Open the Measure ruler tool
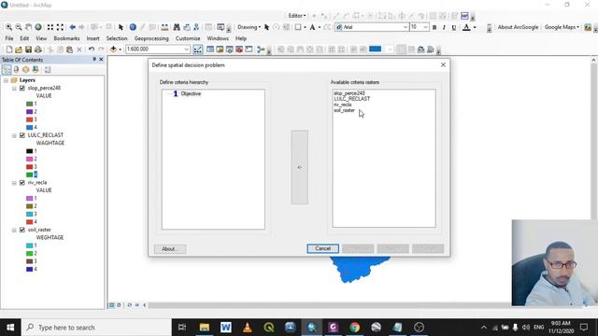The width and height of the screenshot is (598, 336). pyautogui.click(x=164, y=27)
